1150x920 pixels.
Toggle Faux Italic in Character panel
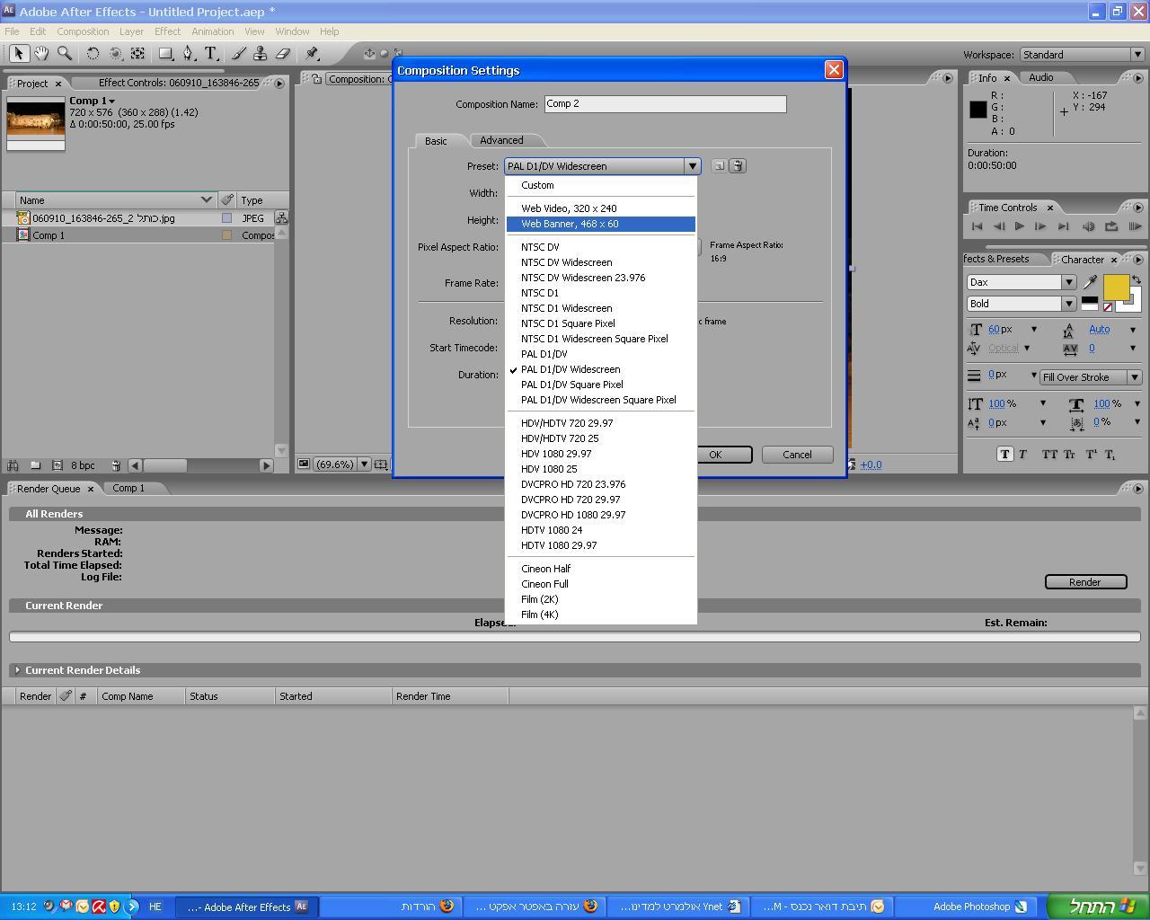coord(1023,455)
